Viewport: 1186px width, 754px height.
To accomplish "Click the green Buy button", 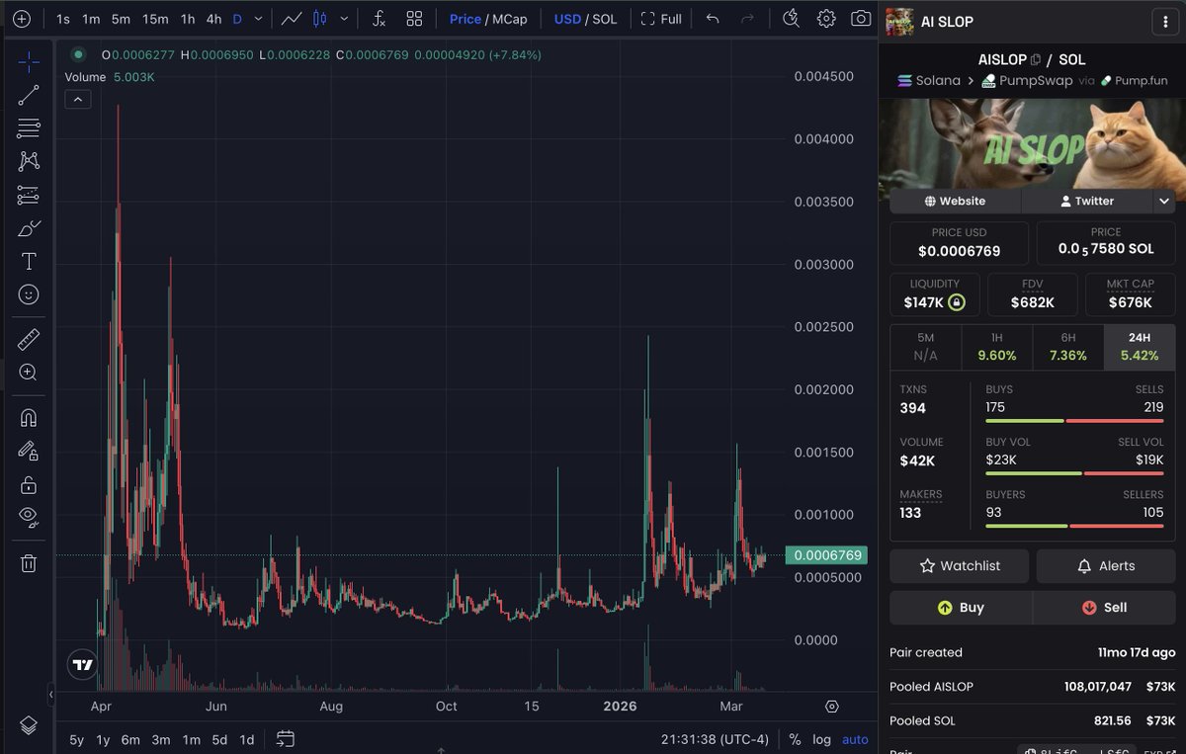I will pyautogui.click(x=961, y=608).
